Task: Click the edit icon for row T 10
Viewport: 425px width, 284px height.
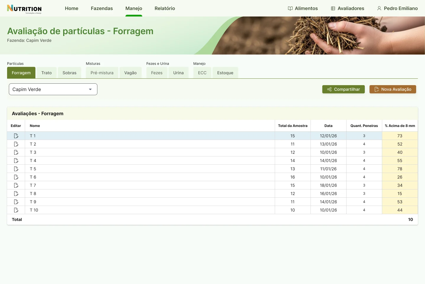Action: (x=16, y=210)
